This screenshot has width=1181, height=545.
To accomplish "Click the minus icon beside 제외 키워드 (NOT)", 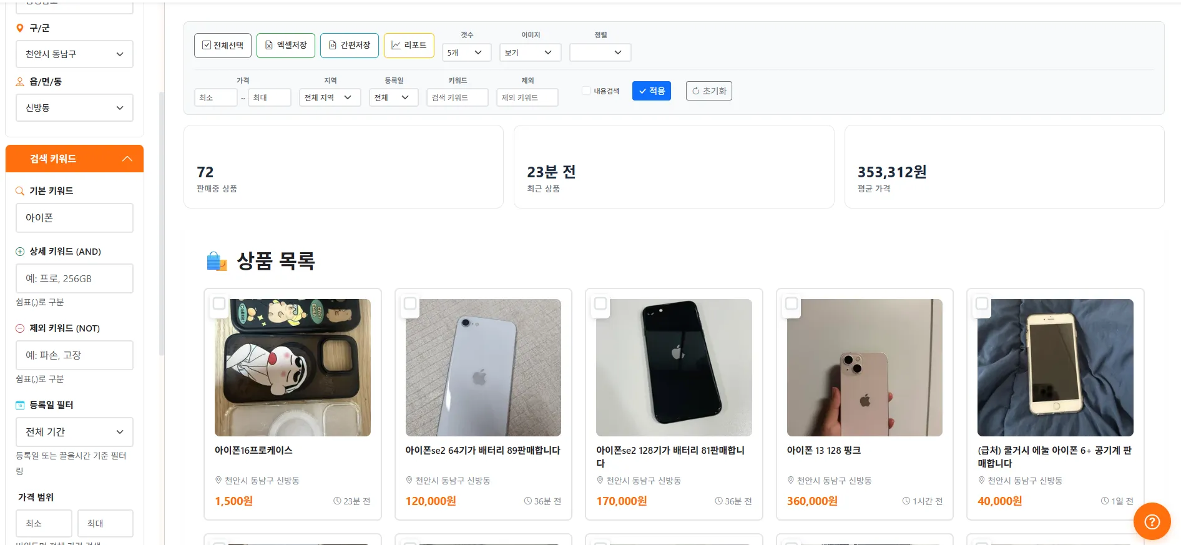I will (x=20, y=328).
